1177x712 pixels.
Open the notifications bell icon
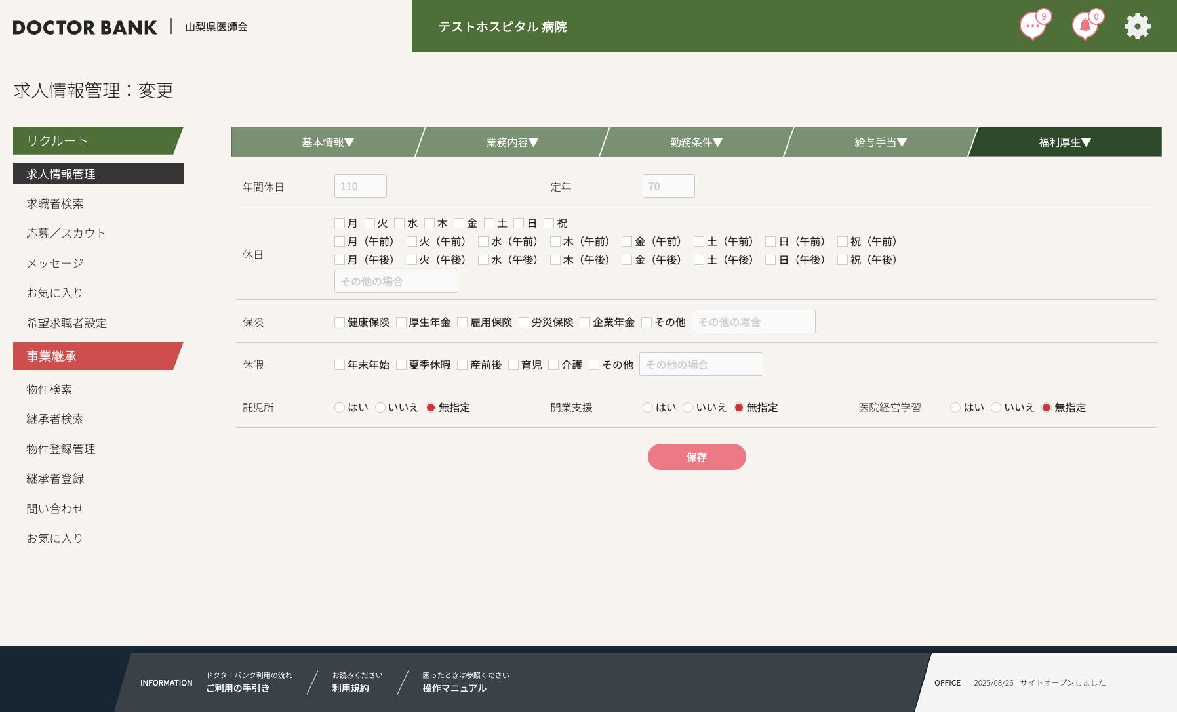pyautogui.click(x=1085, y=26)
